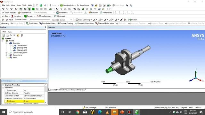Select the first CRANKSHAFT body with checkmark
This screenshot has height=115, width=205.
coord(22,45)
